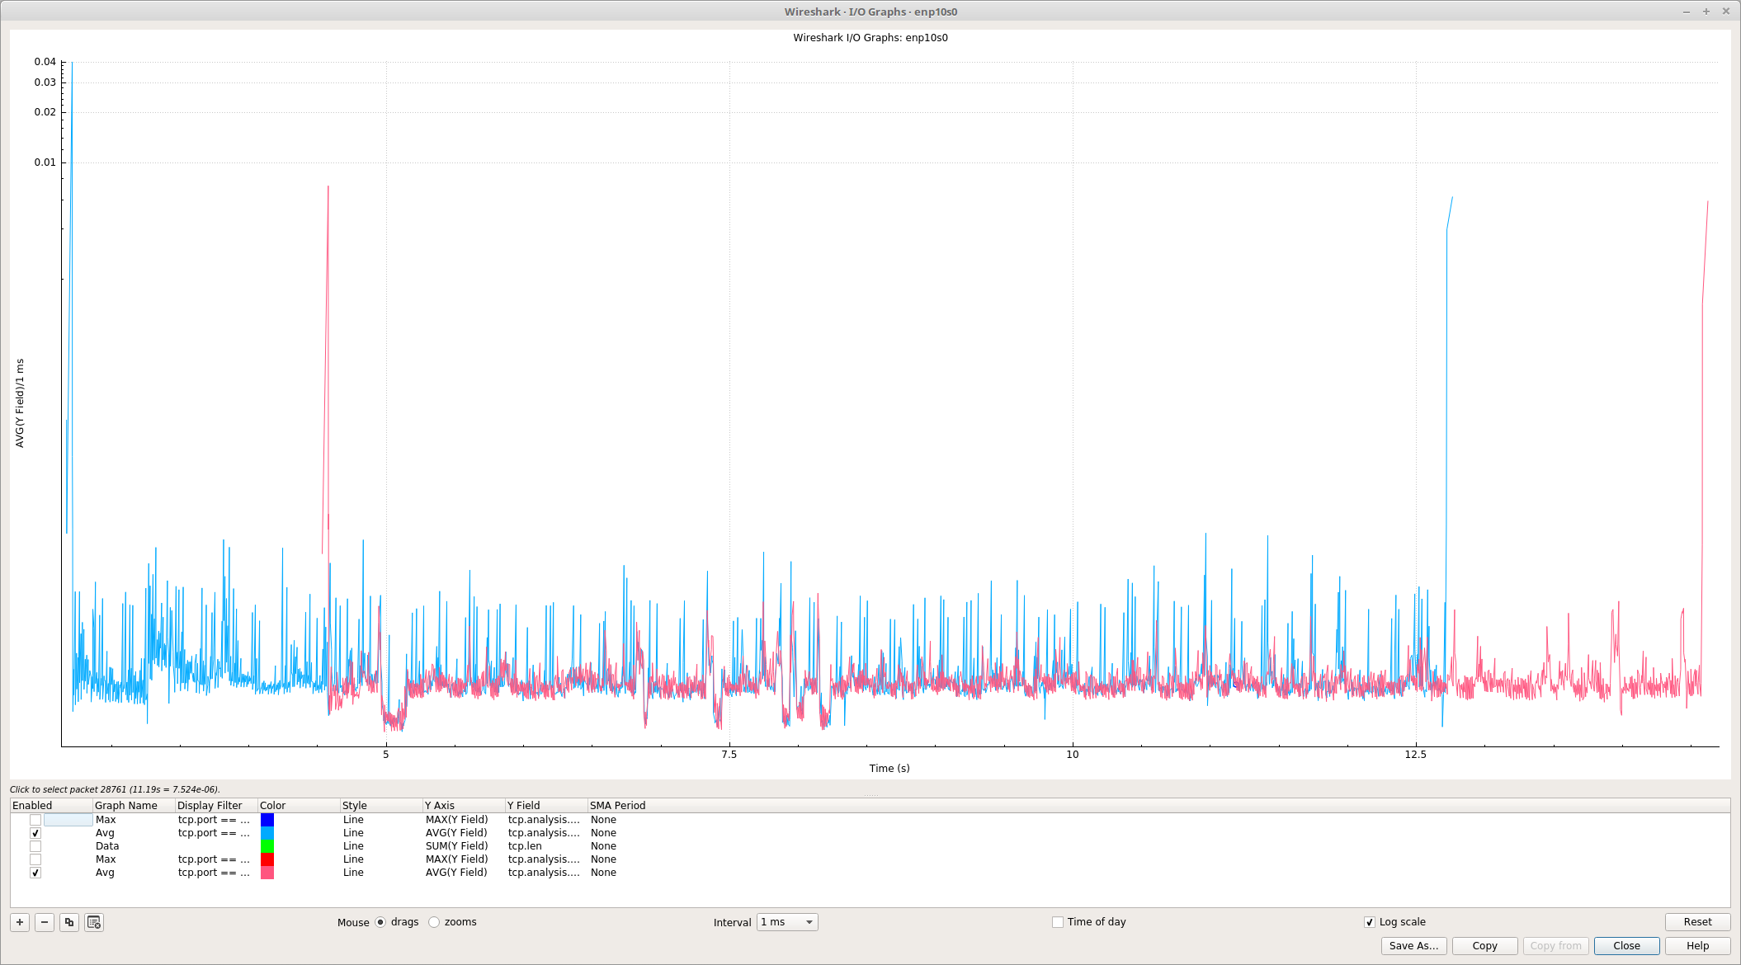Add a new graph with plus button
Screen dimensions: 1741x965
20,922
